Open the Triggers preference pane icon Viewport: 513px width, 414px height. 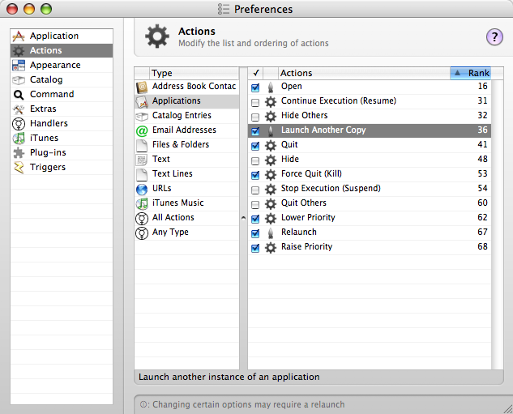(19, 168)
